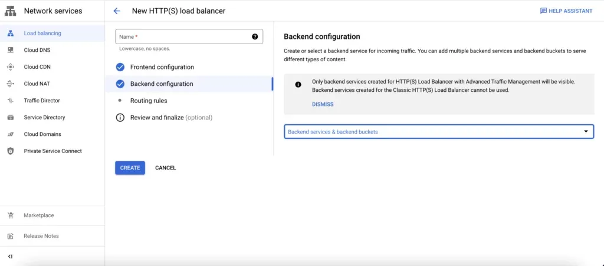Click the Cloud Domains sidebar icon
The width and height of the screenshot is (604, 266).
click(x=11, y=134)
